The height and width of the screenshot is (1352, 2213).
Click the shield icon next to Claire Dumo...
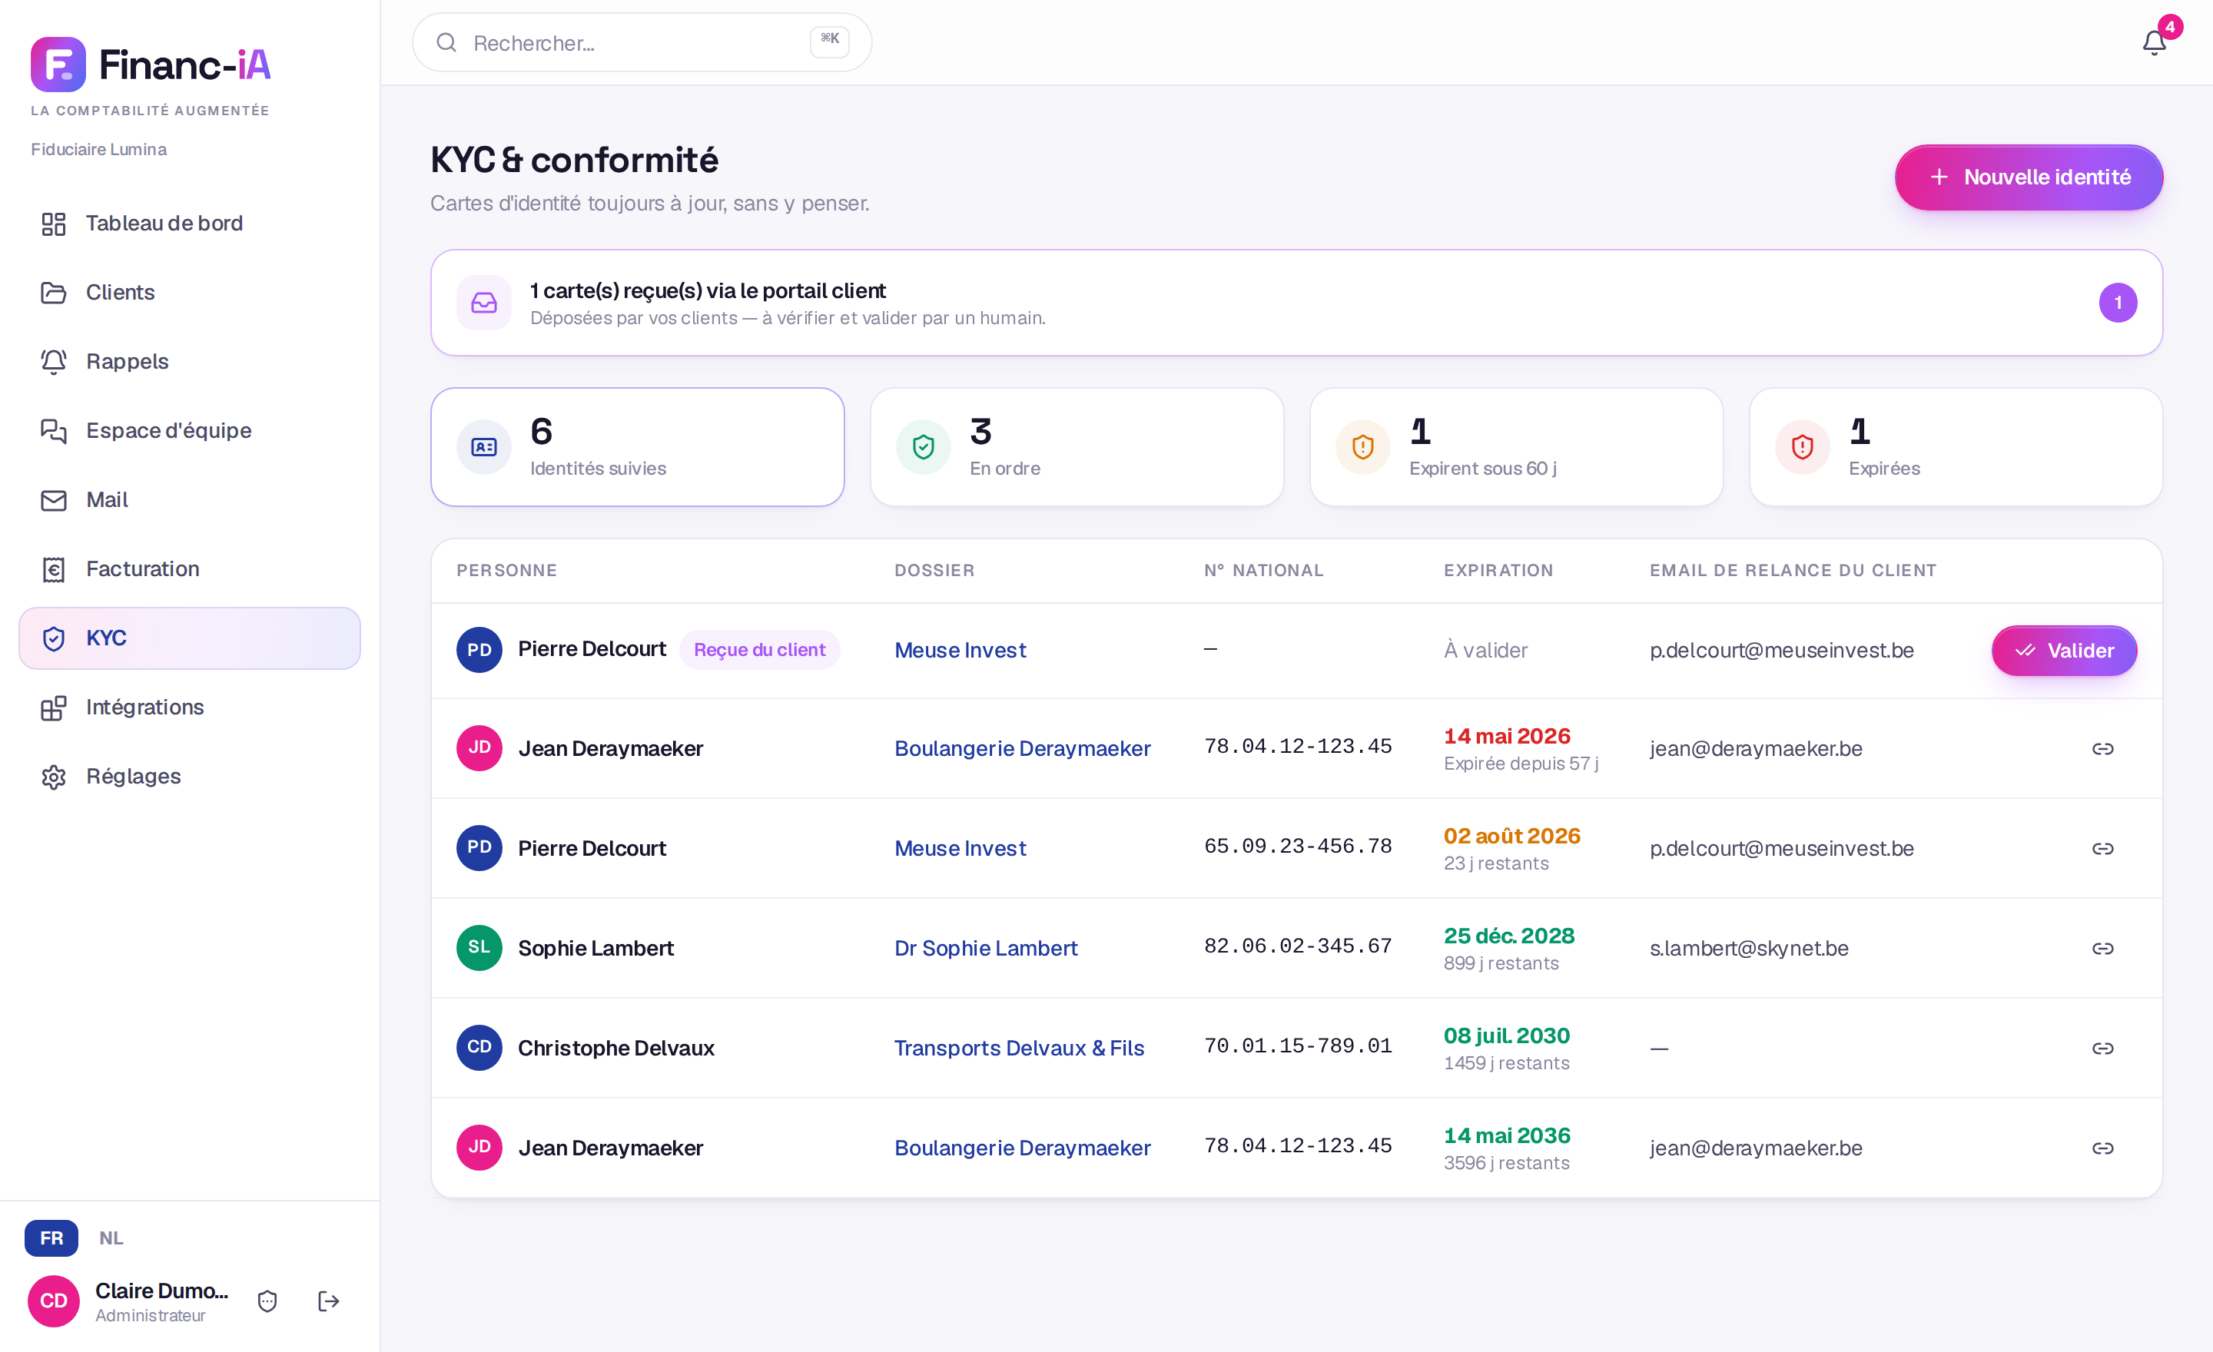tap(267, 1301)
